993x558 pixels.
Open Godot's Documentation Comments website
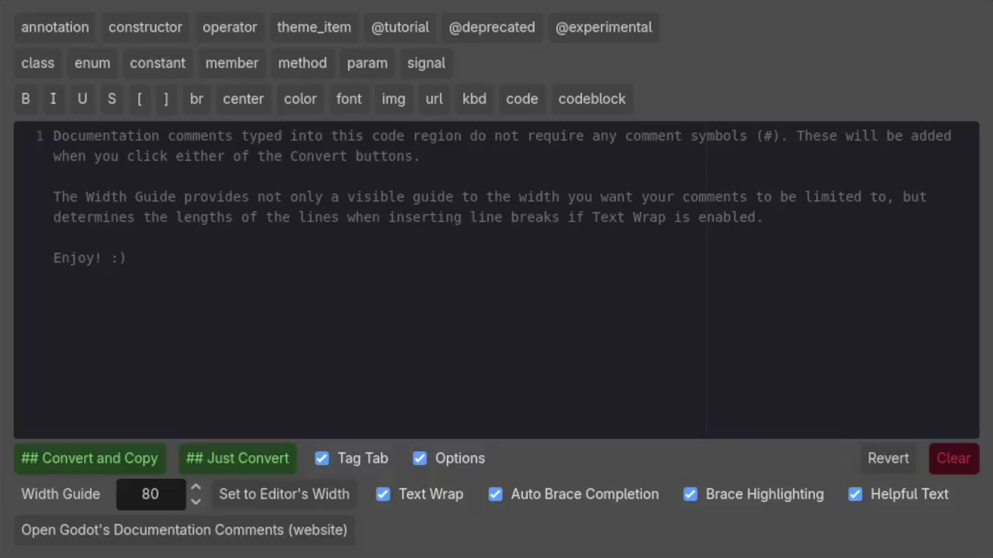click(x=185, y=529)
